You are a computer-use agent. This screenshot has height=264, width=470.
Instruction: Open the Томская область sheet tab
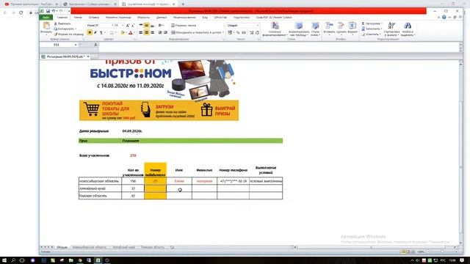point(153,247)
